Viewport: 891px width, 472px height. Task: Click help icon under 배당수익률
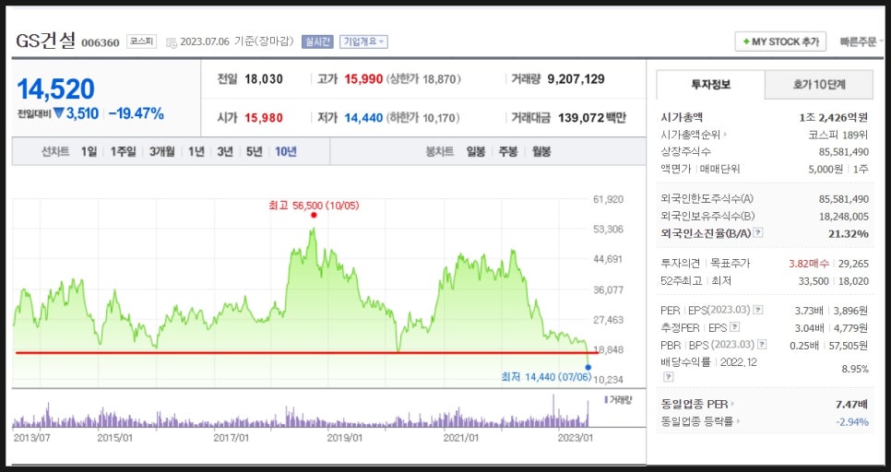click(x=669, y=376)
